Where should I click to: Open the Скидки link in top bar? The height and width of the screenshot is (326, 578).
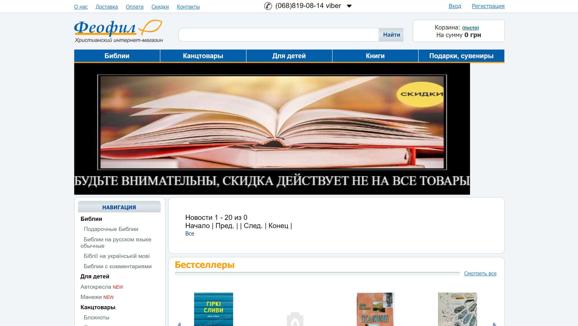160,7
